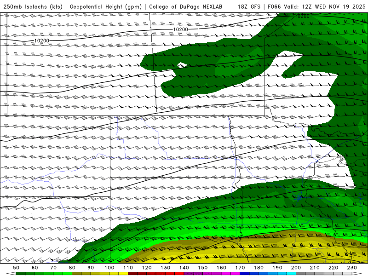
Task: Click the "18Z GFS" model run label
Action: tap(249, 7)
